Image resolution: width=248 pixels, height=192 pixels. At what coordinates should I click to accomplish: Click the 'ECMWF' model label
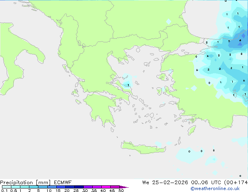pos(63,183)
